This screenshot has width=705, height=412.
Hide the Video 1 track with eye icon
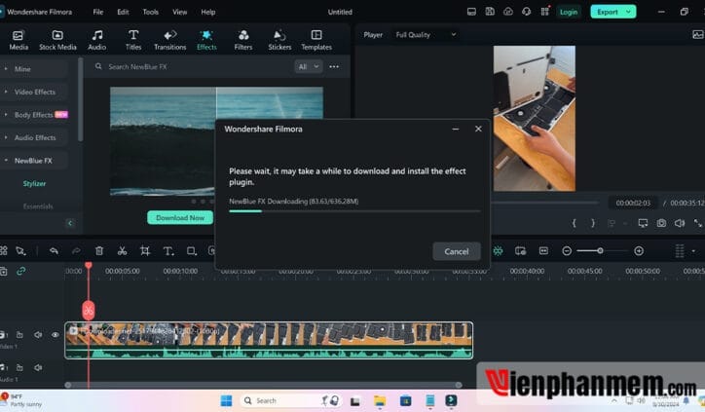coord(56,335)
